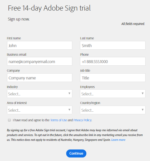The width and height of the screenshot is (150, 161).
Task: Open the Privacy Policy link
Action: pyautogui.click(x=83, y=120)
